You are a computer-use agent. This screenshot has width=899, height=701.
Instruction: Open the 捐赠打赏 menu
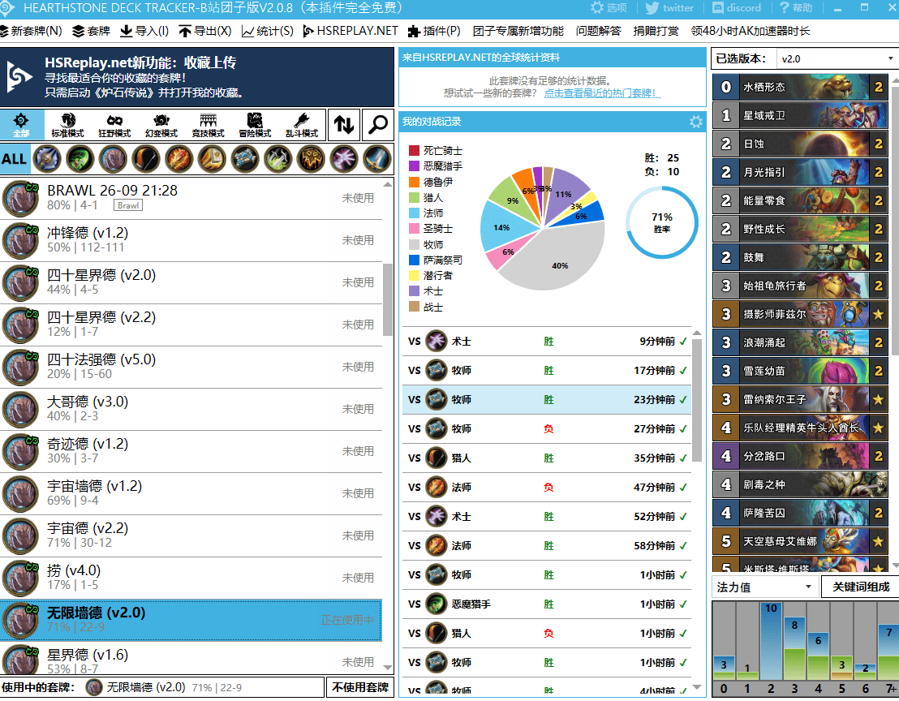coord(656,31)
